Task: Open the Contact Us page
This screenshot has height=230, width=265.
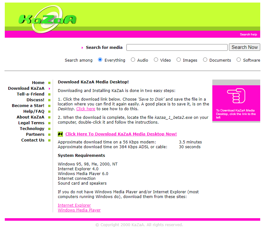Action: coord(33,140)
